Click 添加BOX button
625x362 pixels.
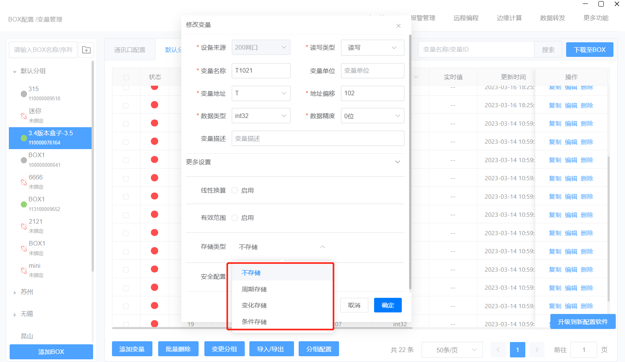coord(51,352)
